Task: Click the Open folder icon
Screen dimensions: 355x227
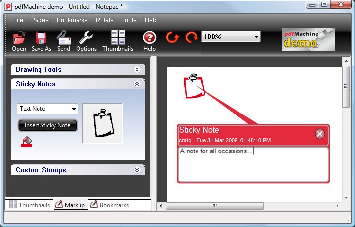Action: (x=19, y=38)
